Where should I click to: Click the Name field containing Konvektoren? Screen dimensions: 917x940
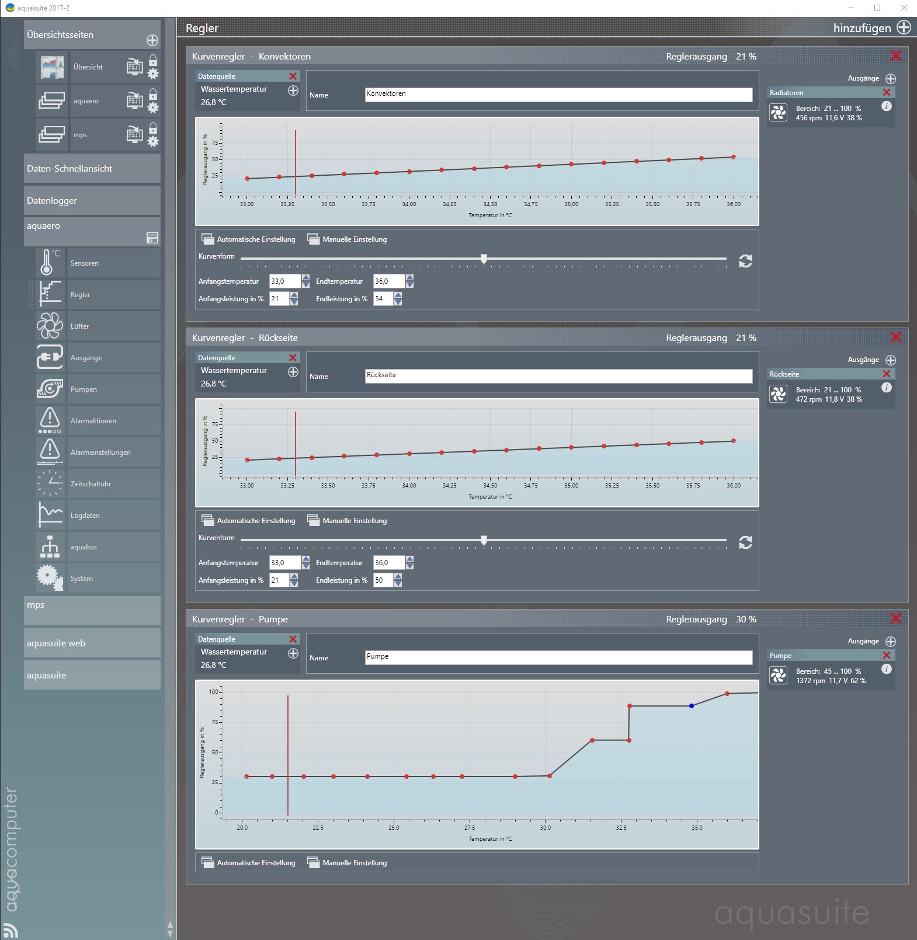(559, 95)
